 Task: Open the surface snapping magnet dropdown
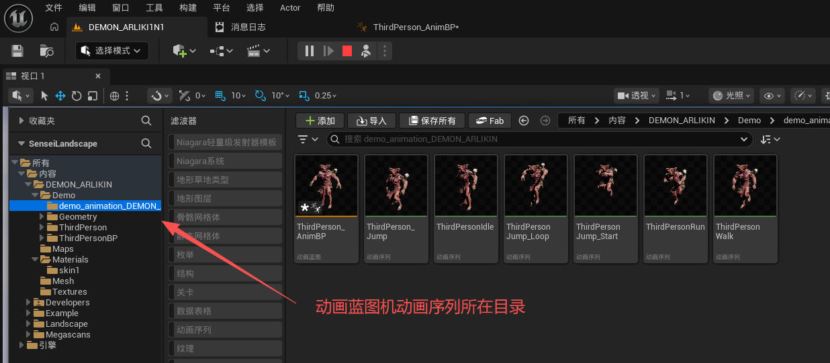pos(160,96)
